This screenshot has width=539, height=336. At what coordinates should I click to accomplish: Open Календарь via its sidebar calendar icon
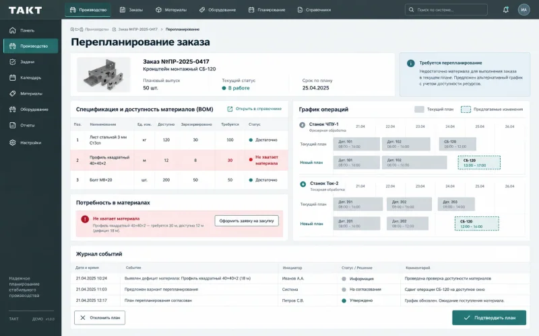13,77
